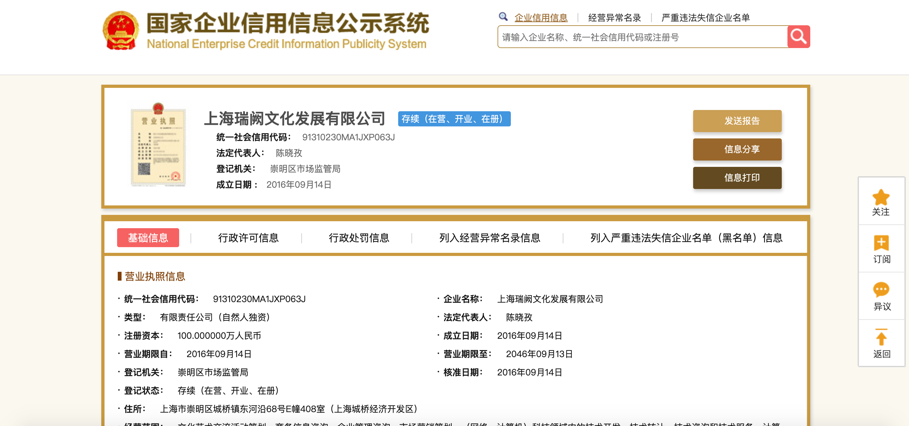Click the national emblem logo

click(121, 30)
